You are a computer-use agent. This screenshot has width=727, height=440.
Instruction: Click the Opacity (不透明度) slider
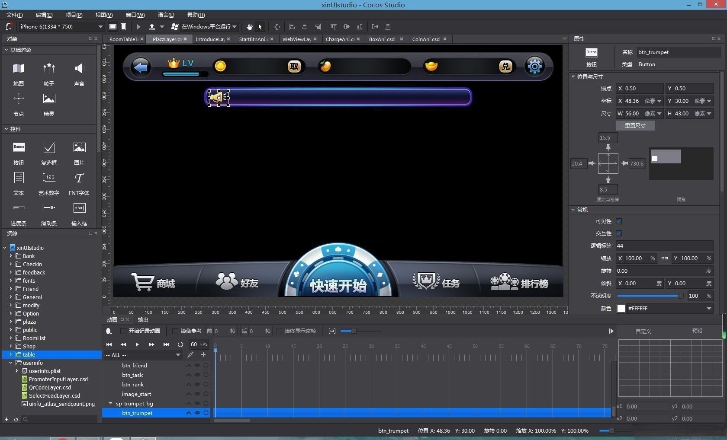[x=650, y=296]
